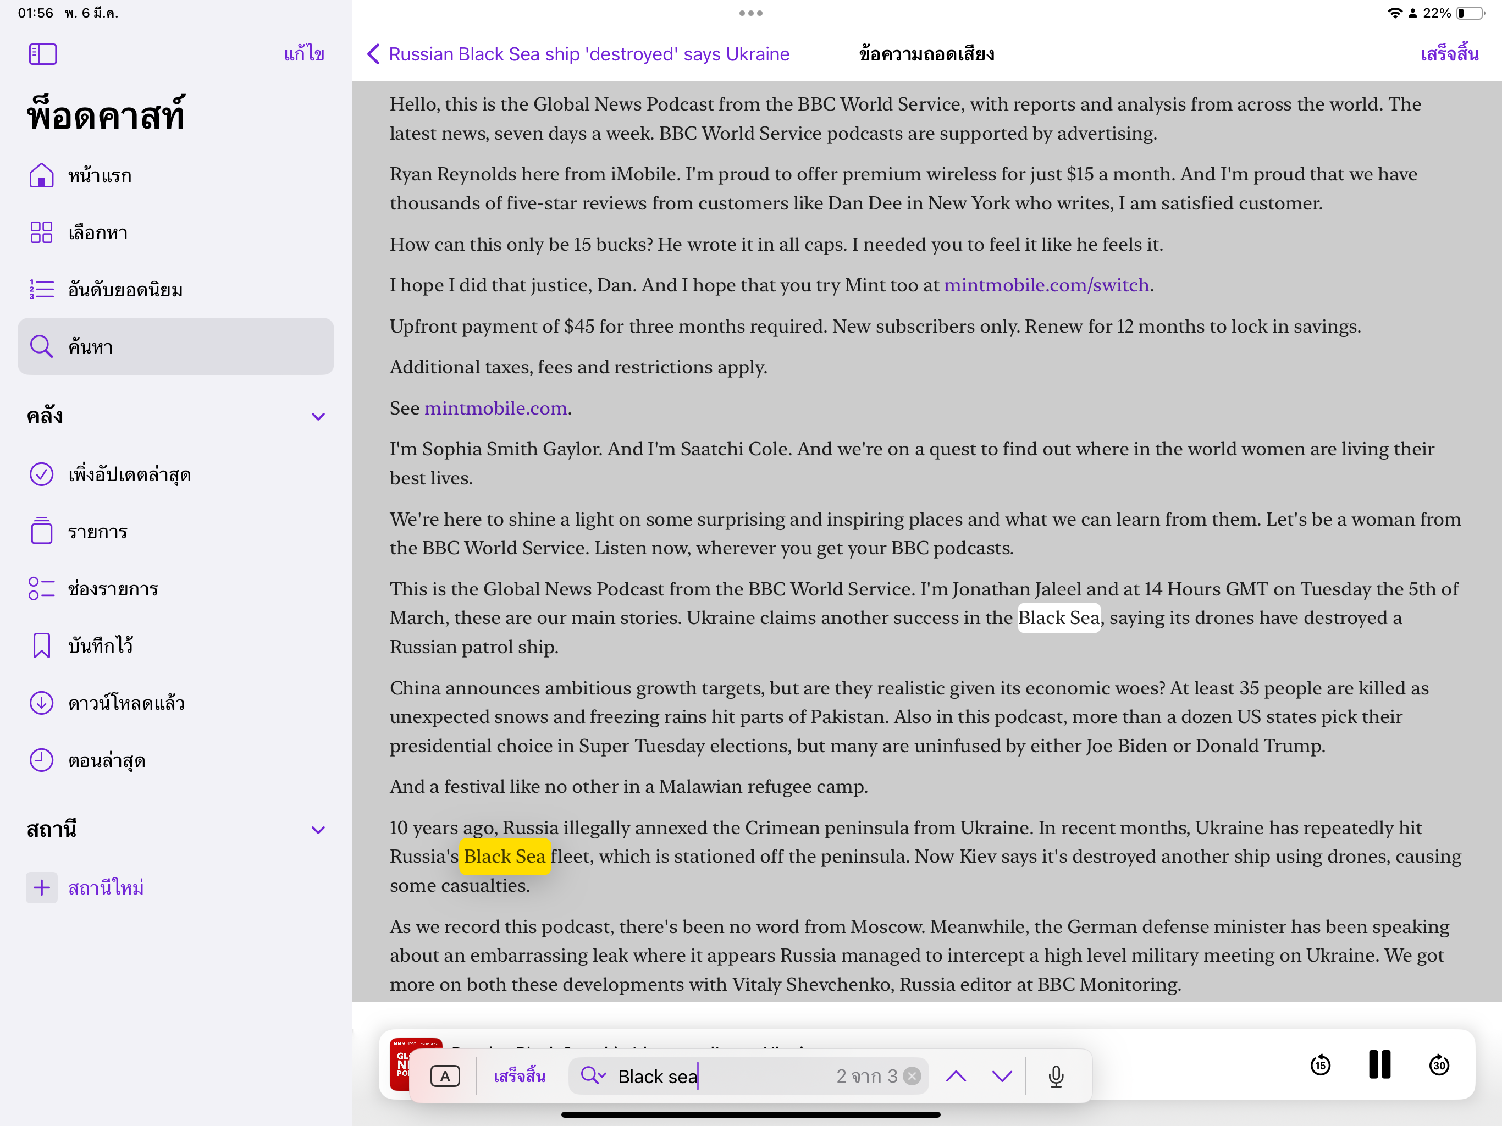
Task: Toggle keyboard A button in find bar
Action: 445,1076
